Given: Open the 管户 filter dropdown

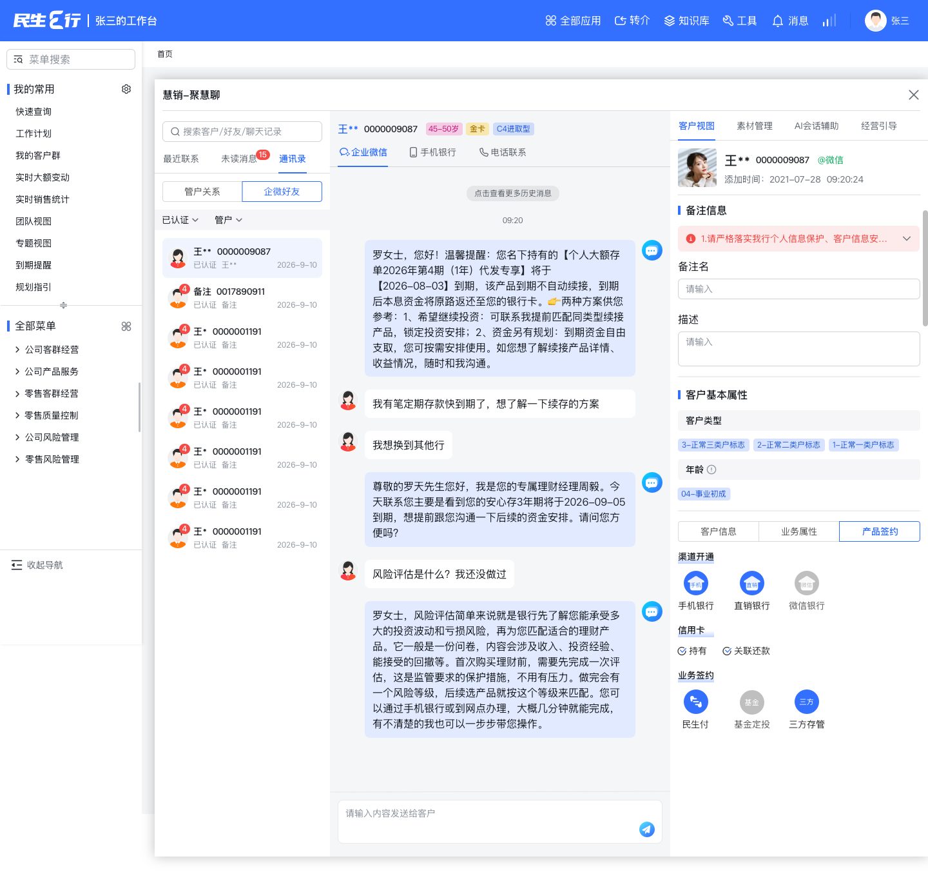Looking at the screenshot, I should (x=229, y=220).
